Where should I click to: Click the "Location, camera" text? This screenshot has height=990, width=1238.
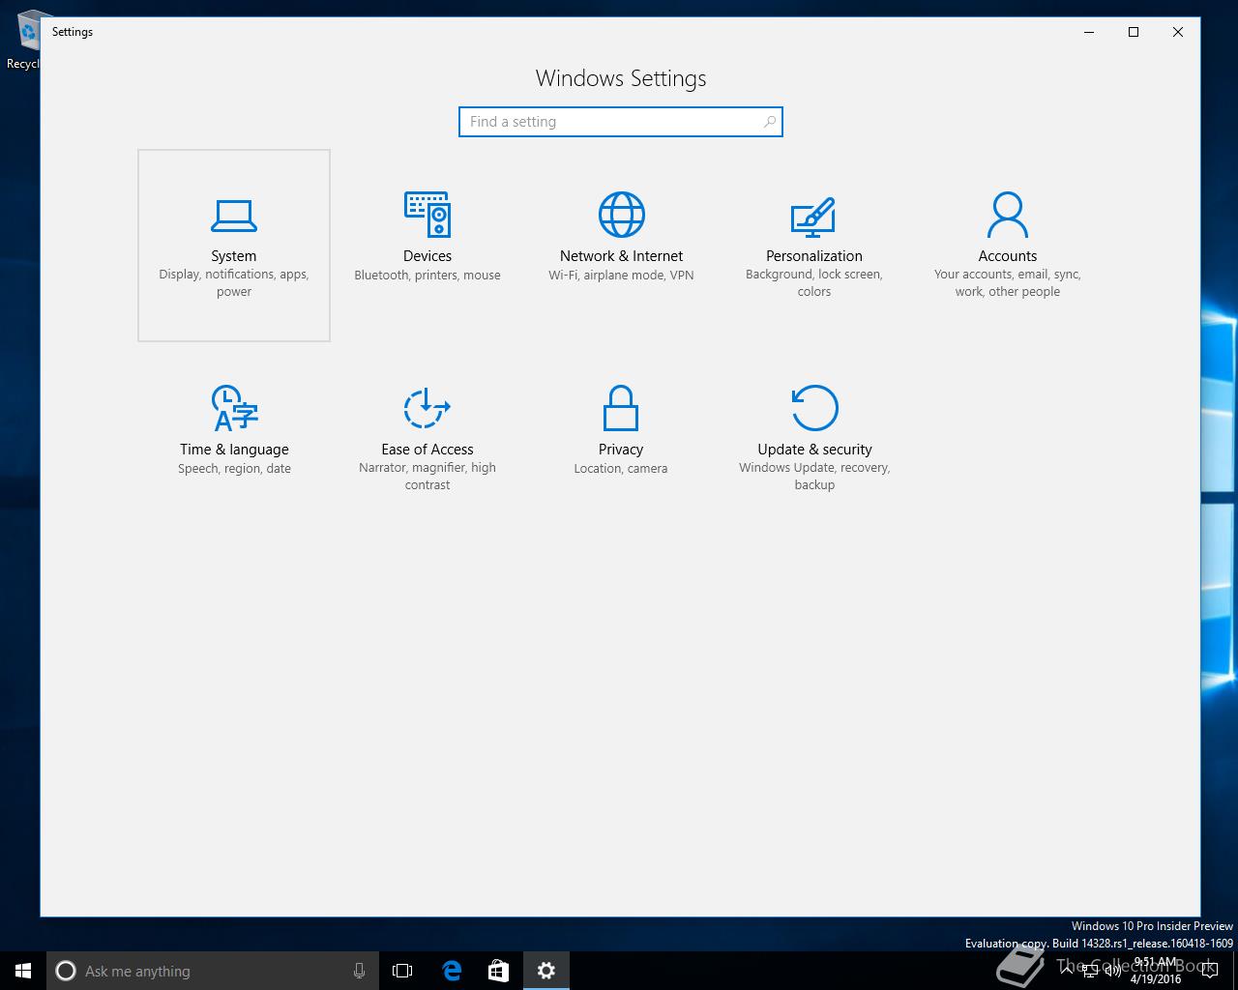621,469
